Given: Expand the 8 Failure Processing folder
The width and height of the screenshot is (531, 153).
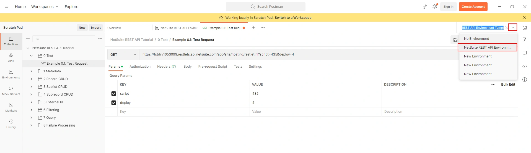Looking at the screenshot, I should point(31,125).
